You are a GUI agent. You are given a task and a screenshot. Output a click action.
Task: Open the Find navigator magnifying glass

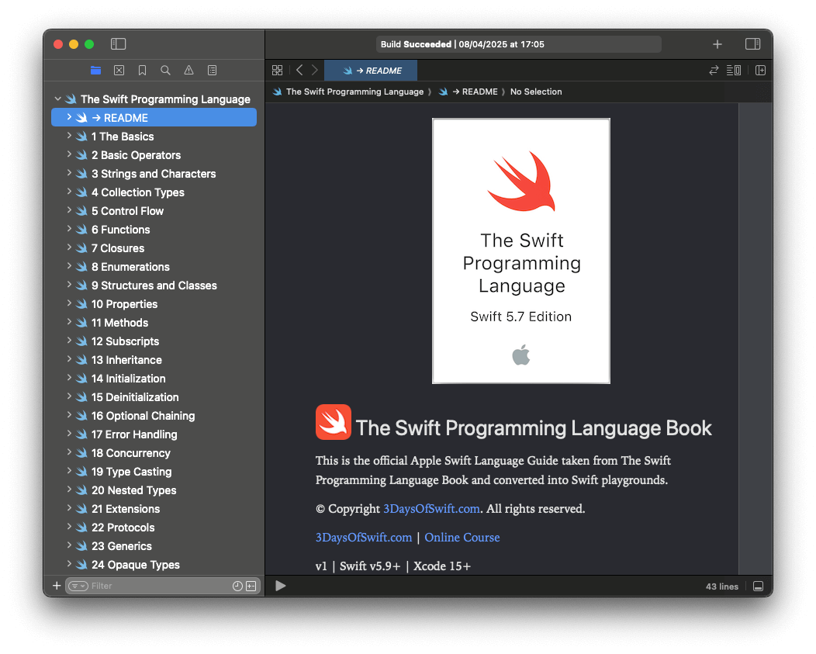(x=165, y=70)
